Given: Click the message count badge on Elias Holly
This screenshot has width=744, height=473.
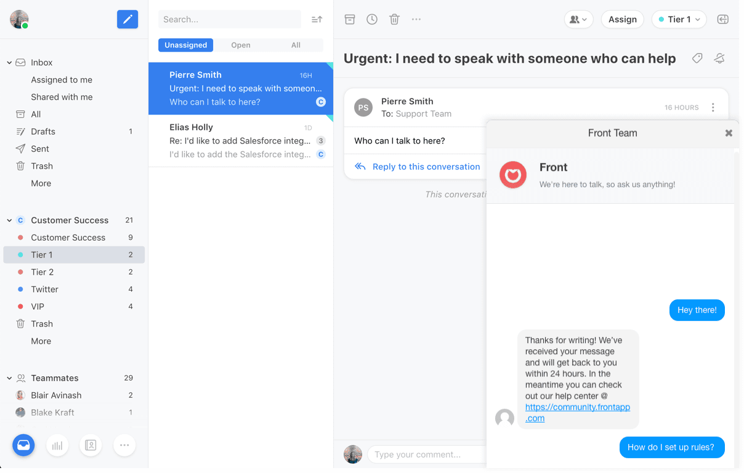Looking at the screenshot, I should click(321, 140).
